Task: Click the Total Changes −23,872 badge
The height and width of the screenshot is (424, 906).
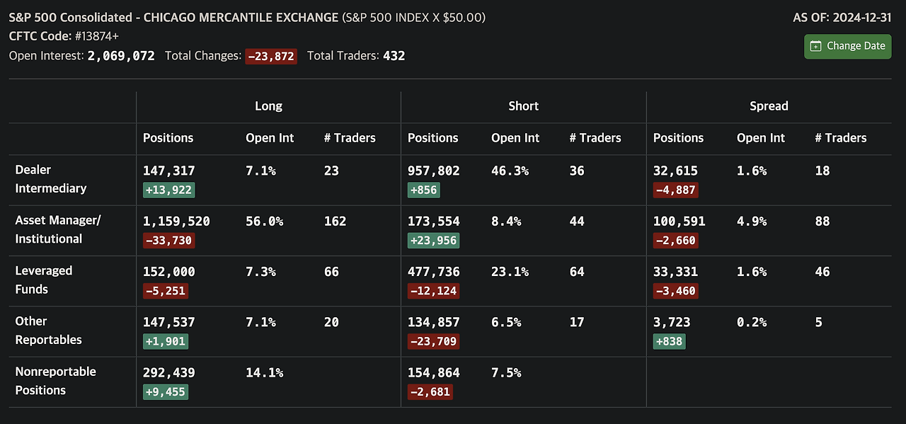Action: tap(271, 56)
